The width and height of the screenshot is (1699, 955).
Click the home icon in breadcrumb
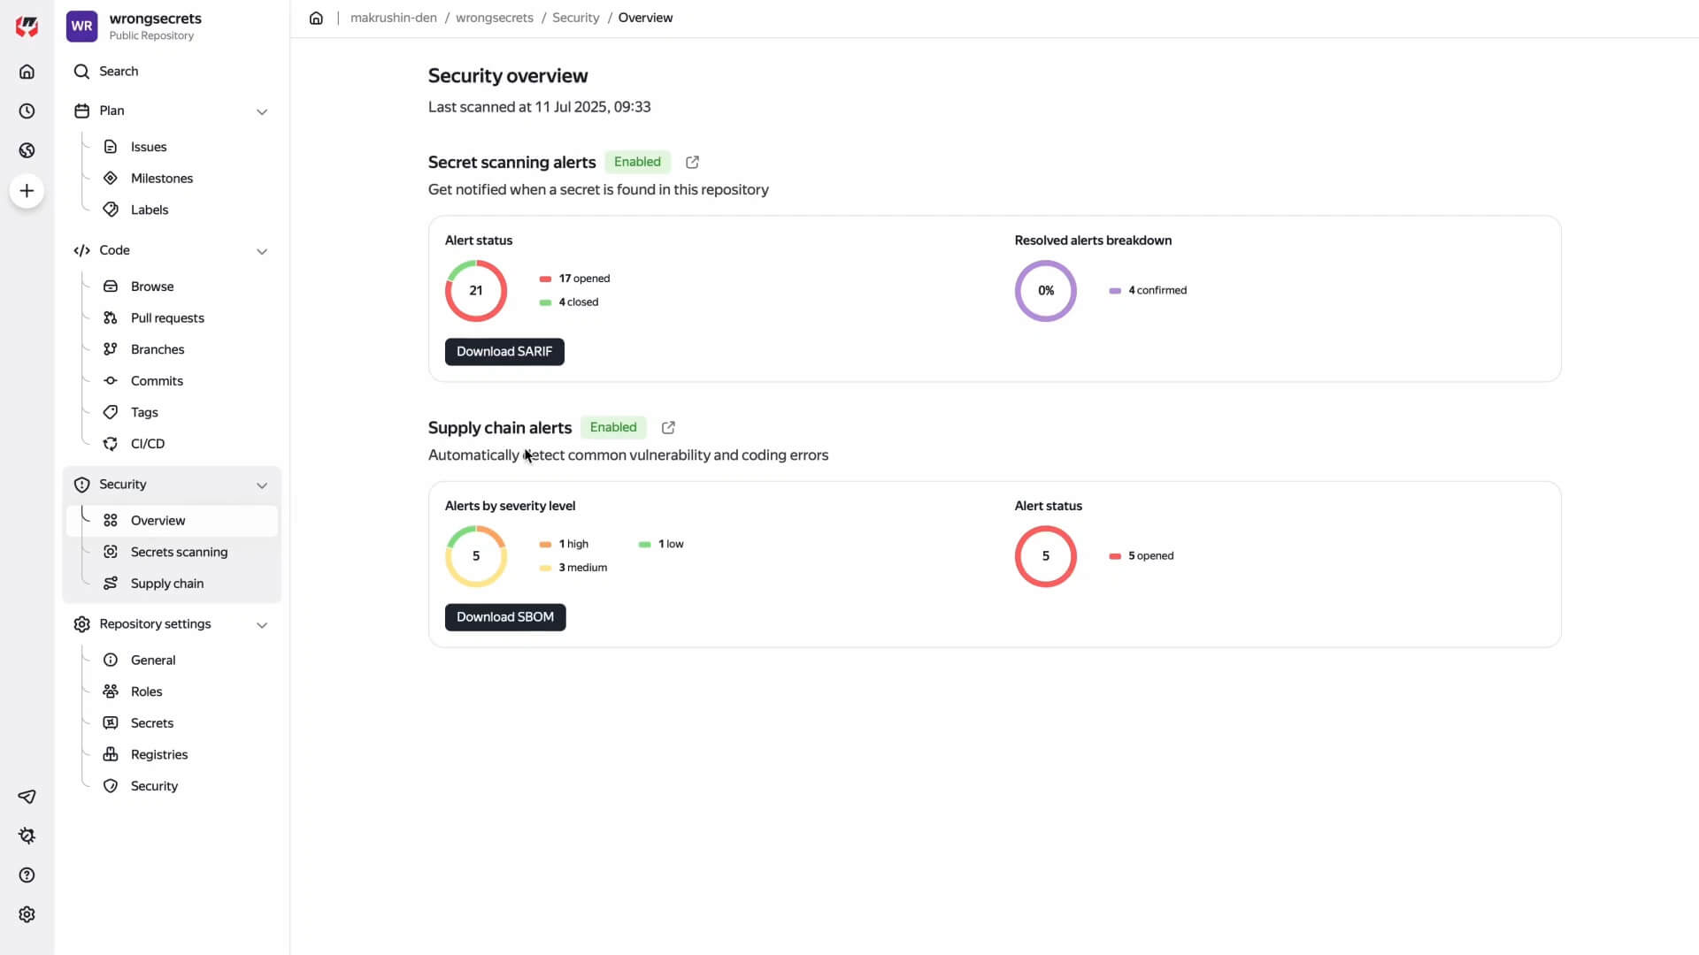[x=316, y=18]
